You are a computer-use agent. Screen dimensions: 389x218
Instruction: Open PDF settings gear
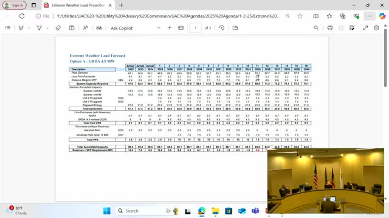(x=376, y=28)
